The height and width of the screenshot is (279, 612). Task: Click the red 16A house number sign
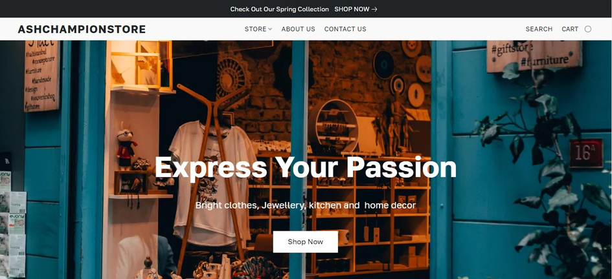tap(586, 153)
